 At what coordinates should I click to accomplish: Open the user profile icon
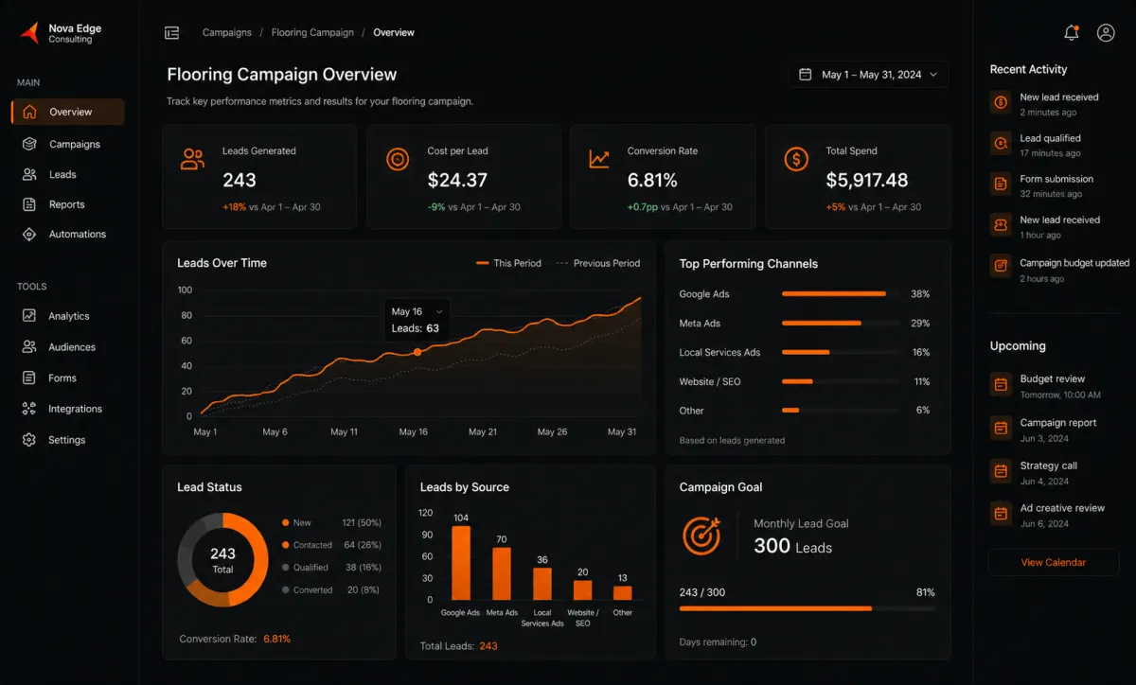tap(1106, 32)
